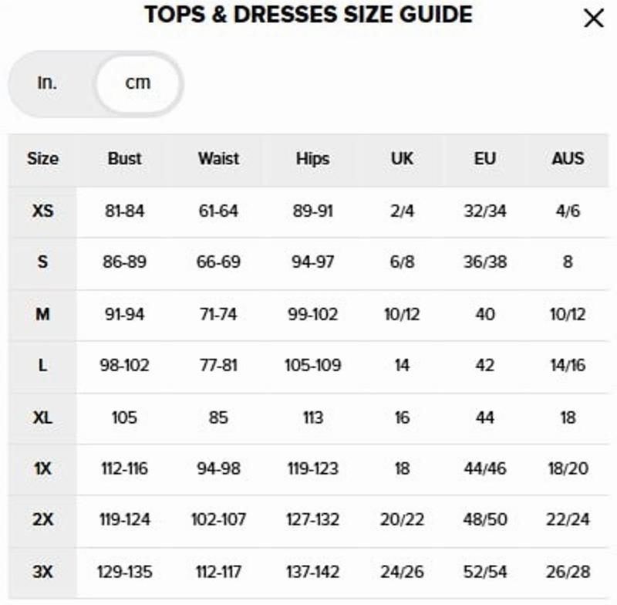617x605 pixels.
Task: Select the L size row label
Action: pos(42,366)
